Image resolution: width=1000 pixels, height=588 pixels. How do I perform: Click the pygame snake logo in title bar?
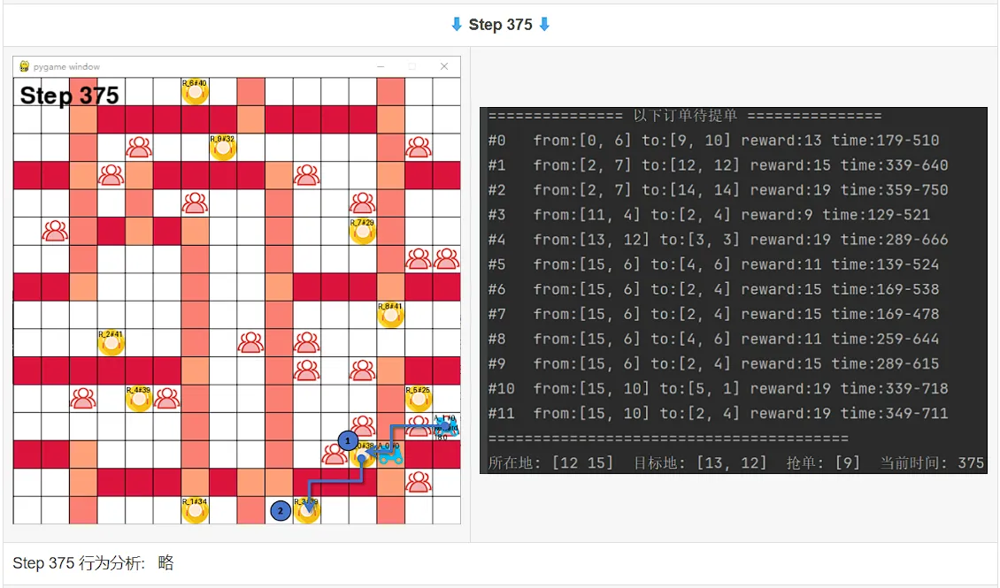[x=24, y=66]
